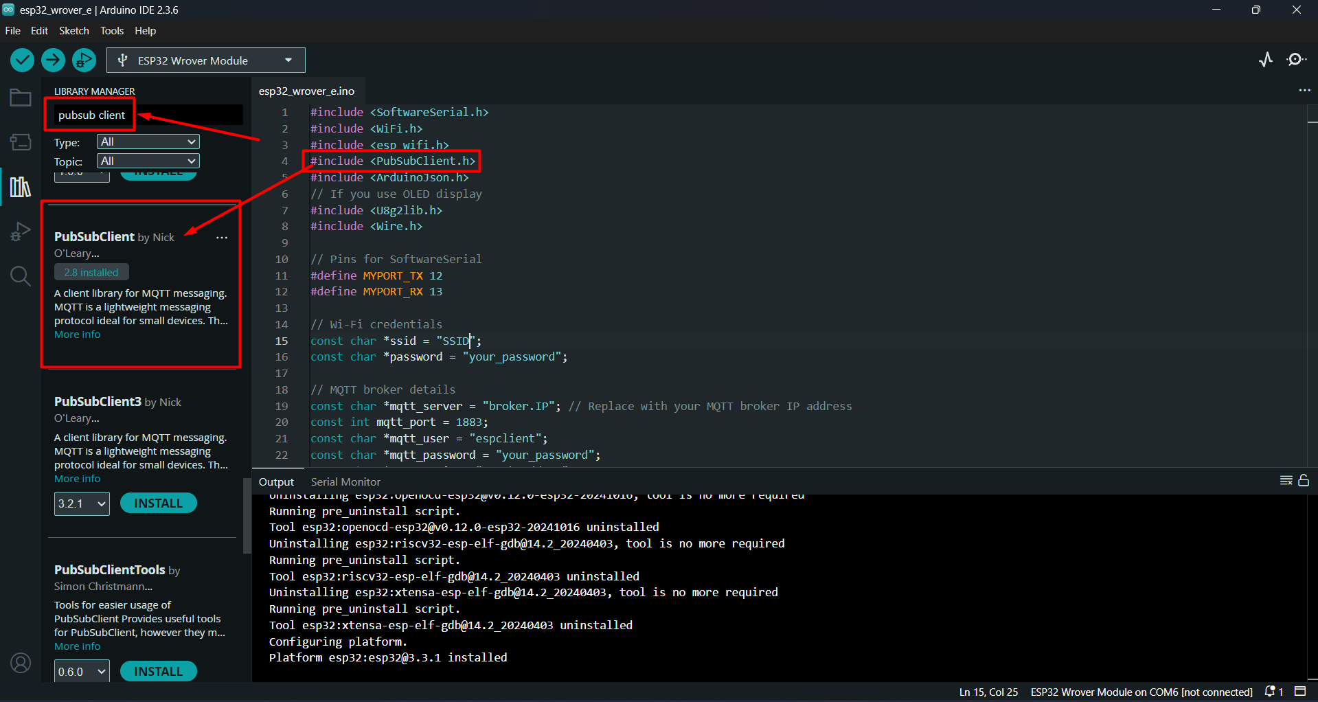Expand the Topic filter dropdown
Image resolution: width=1318 pixels, height=702 pixels.
point(148,161)
